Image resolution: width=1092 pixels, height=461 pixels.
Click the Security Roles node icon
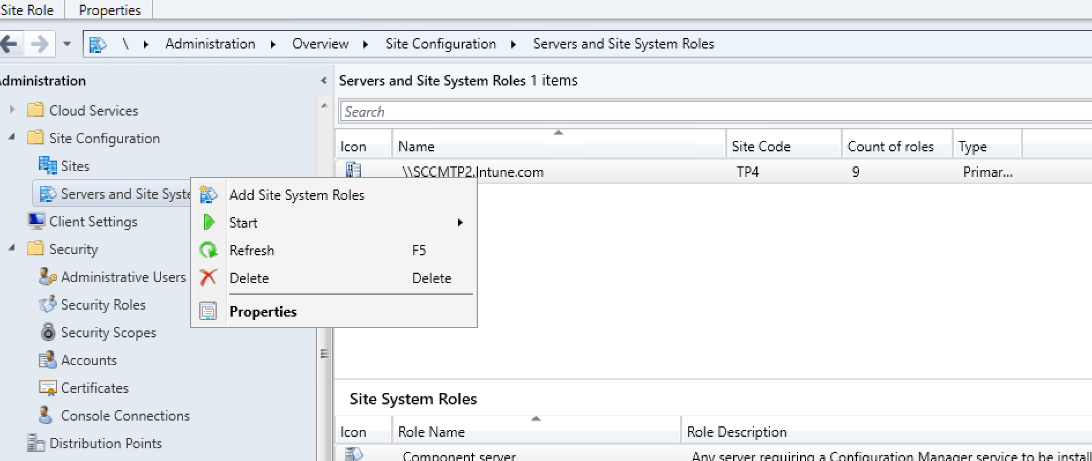[47, 304]
